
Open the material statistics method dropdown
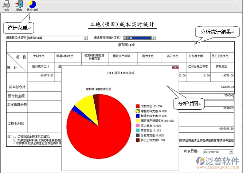point(154,38)
